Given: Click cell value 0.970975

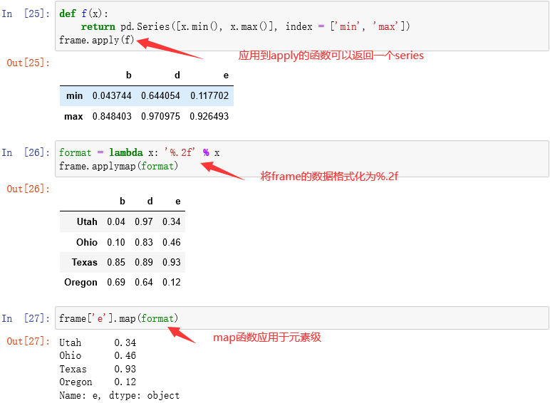Looking at the screenshot, I should coord(160,116).
